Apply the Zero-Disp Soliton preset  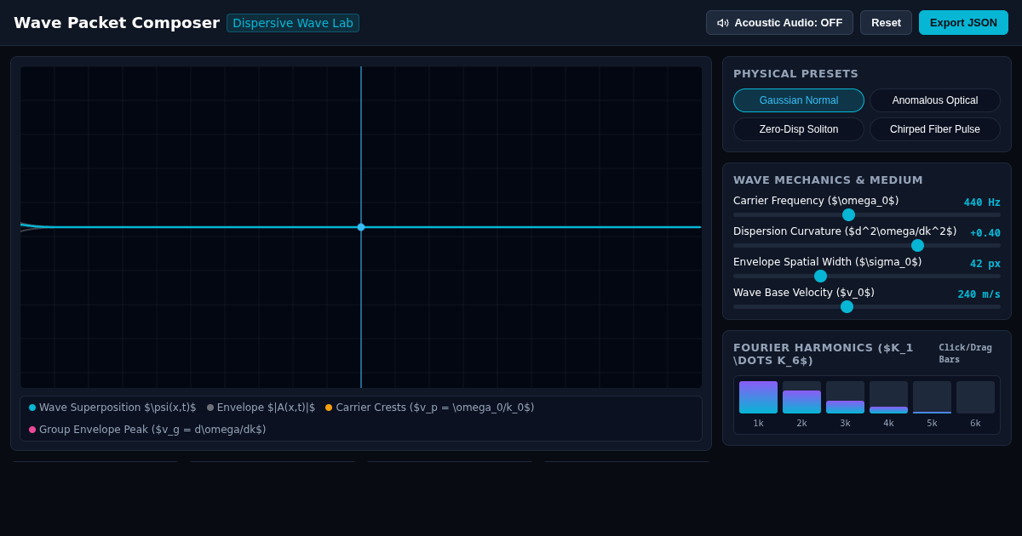click(x=799, y=129)
